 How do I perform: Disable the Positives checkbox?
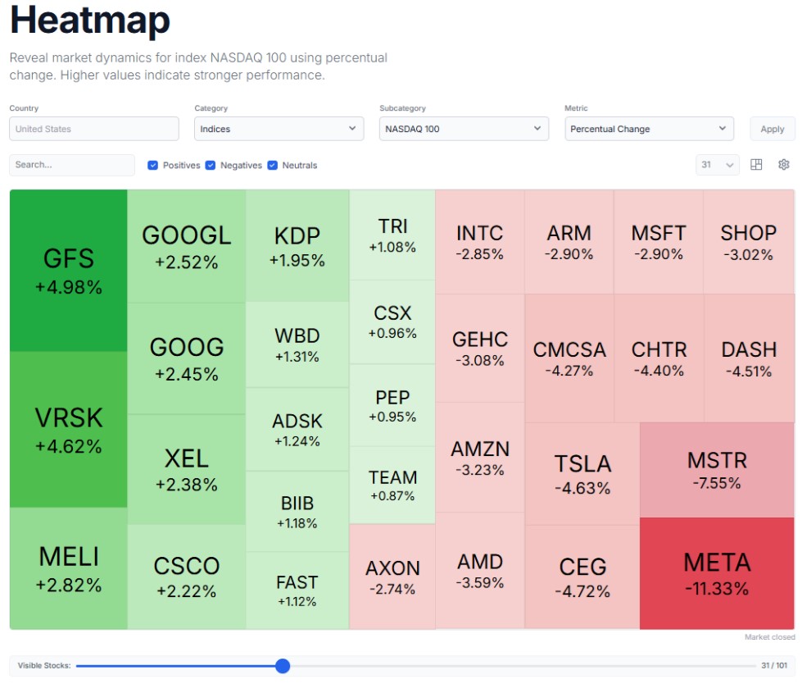pos(152,165)
